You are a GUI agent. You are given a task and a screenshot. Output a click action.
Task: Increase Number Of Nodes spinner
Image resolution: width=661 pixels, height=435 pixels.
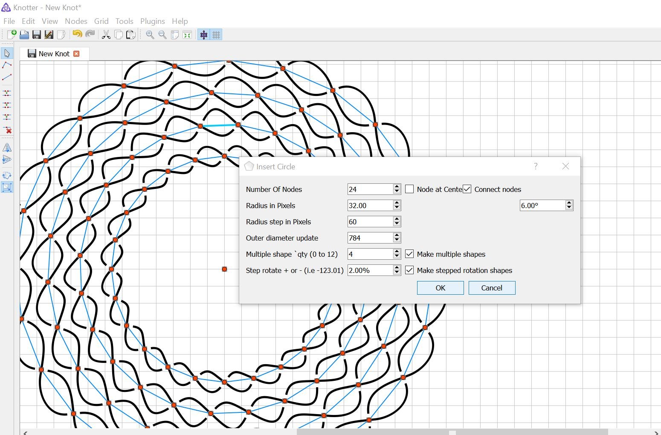click(397, 186)
